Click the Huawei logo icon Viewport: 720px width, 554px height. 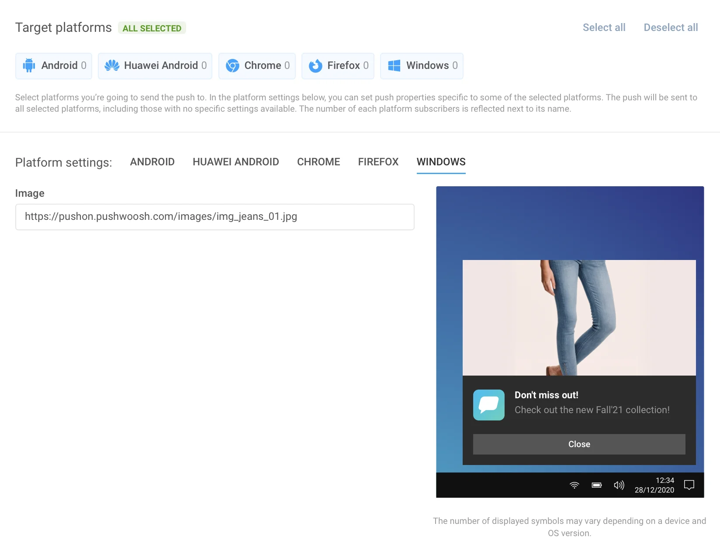(x=113, y=65)
